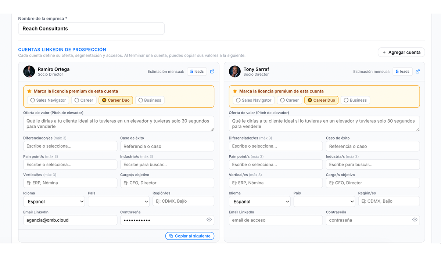Focus Oferta de valor textarea for Tony Sarraf

(x=324, y=124)
